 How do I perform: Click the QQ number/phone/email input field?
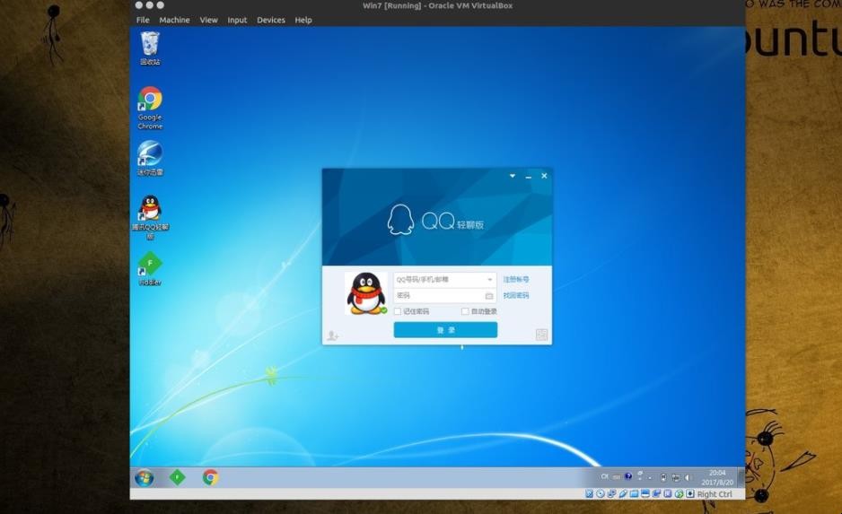coord(444,280)
